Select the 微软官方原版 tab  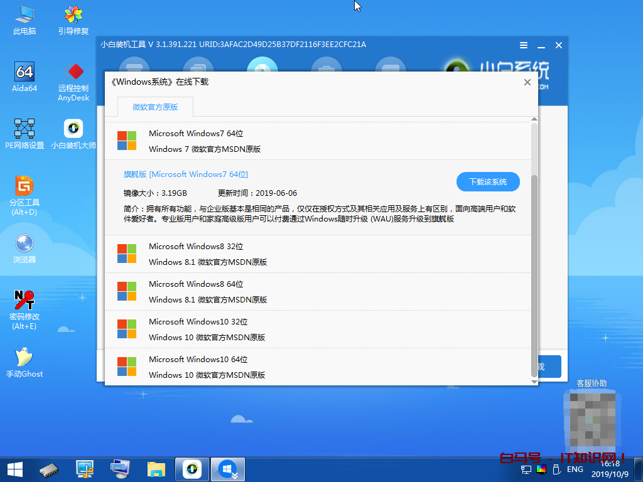click(155, 107)
